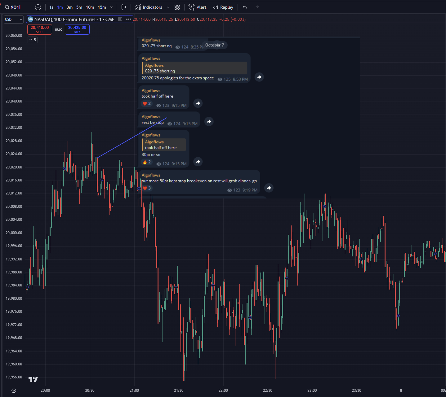The width and height of the screenshot is (446, 397).
Task: Expand the timeframe interval dropdown arrow
Action: pos(112,7)
